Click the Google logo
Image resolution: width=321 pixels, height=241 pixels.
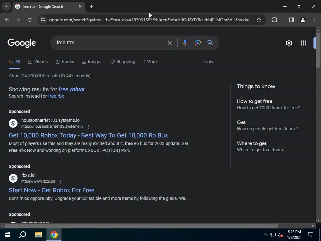coord(22,43)
